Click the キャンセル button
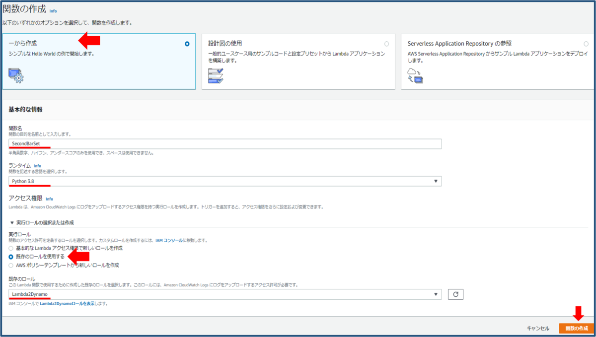 [538, 328]
